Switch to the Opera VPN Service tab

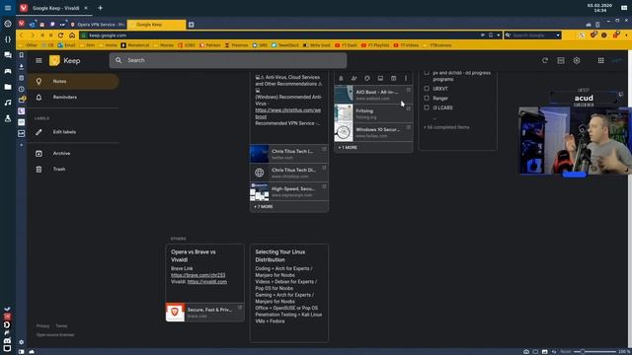[x=98, y=25]
